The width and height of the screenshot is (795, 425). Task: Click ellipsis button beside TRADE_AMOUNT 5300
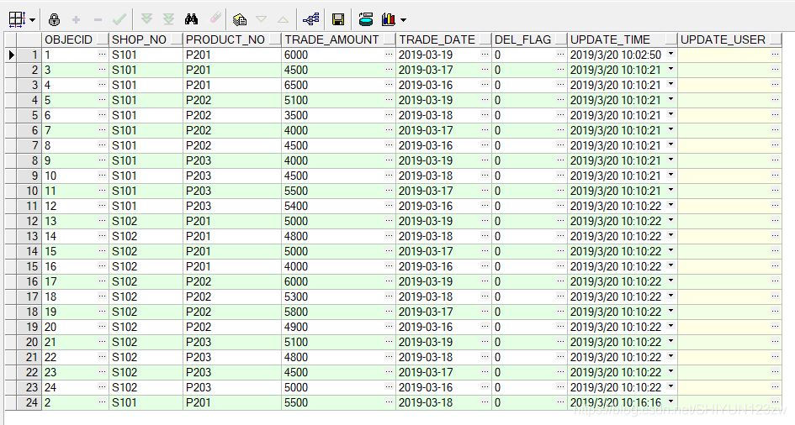point(389,296)
